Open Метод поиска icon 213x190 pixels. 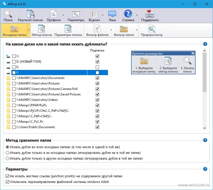[41, 29]
